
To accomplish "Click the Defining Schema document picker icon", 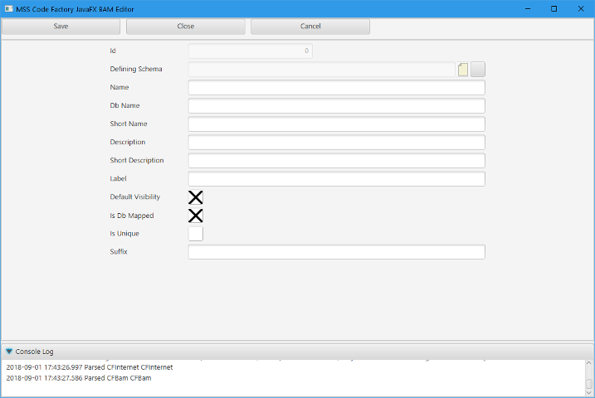I will coord(463,70).
